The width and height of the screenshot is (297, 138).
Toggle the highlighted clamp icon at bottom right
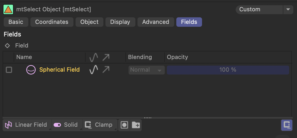point(287,125)
